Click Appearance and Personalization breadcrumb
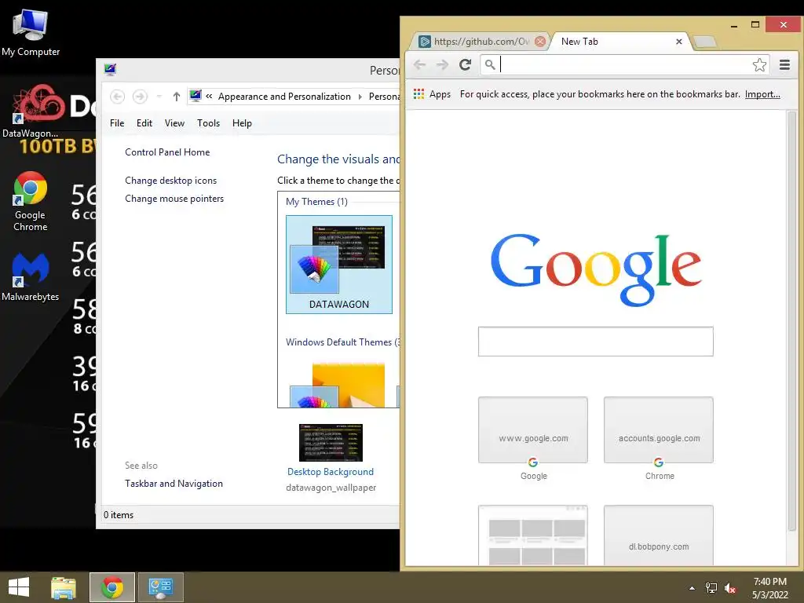This screenshot has width=804, height=603. [x=284, y=97]
